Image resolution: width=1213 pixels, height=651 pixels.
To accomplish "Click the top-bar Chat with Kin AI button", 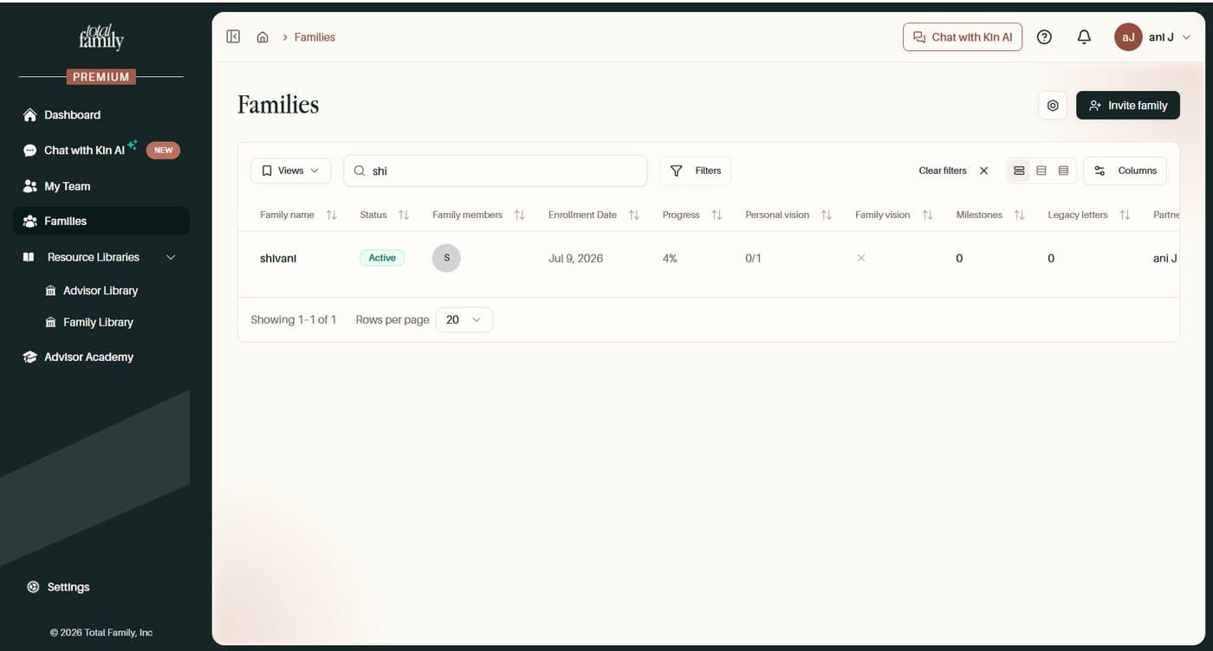I will (963, 37).
